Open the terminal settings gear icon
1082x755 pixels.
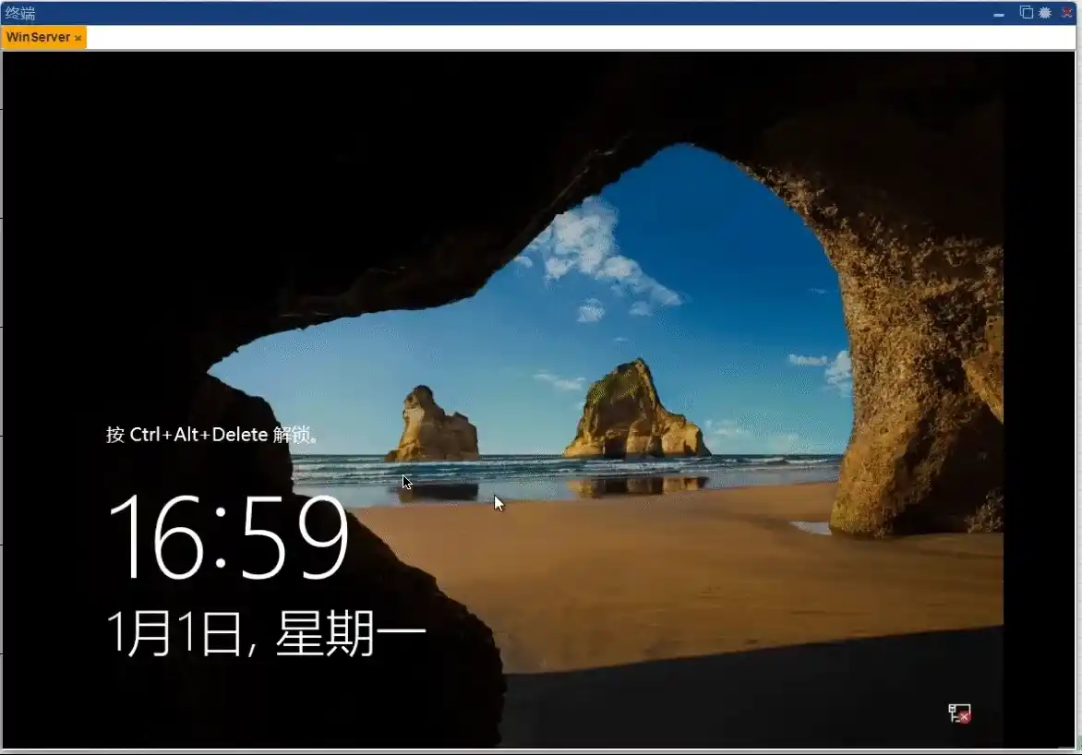point(1045,12)
